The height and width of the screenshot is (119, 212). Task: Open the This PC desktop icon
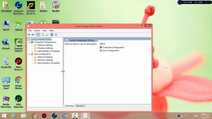[x=6, y=25]
